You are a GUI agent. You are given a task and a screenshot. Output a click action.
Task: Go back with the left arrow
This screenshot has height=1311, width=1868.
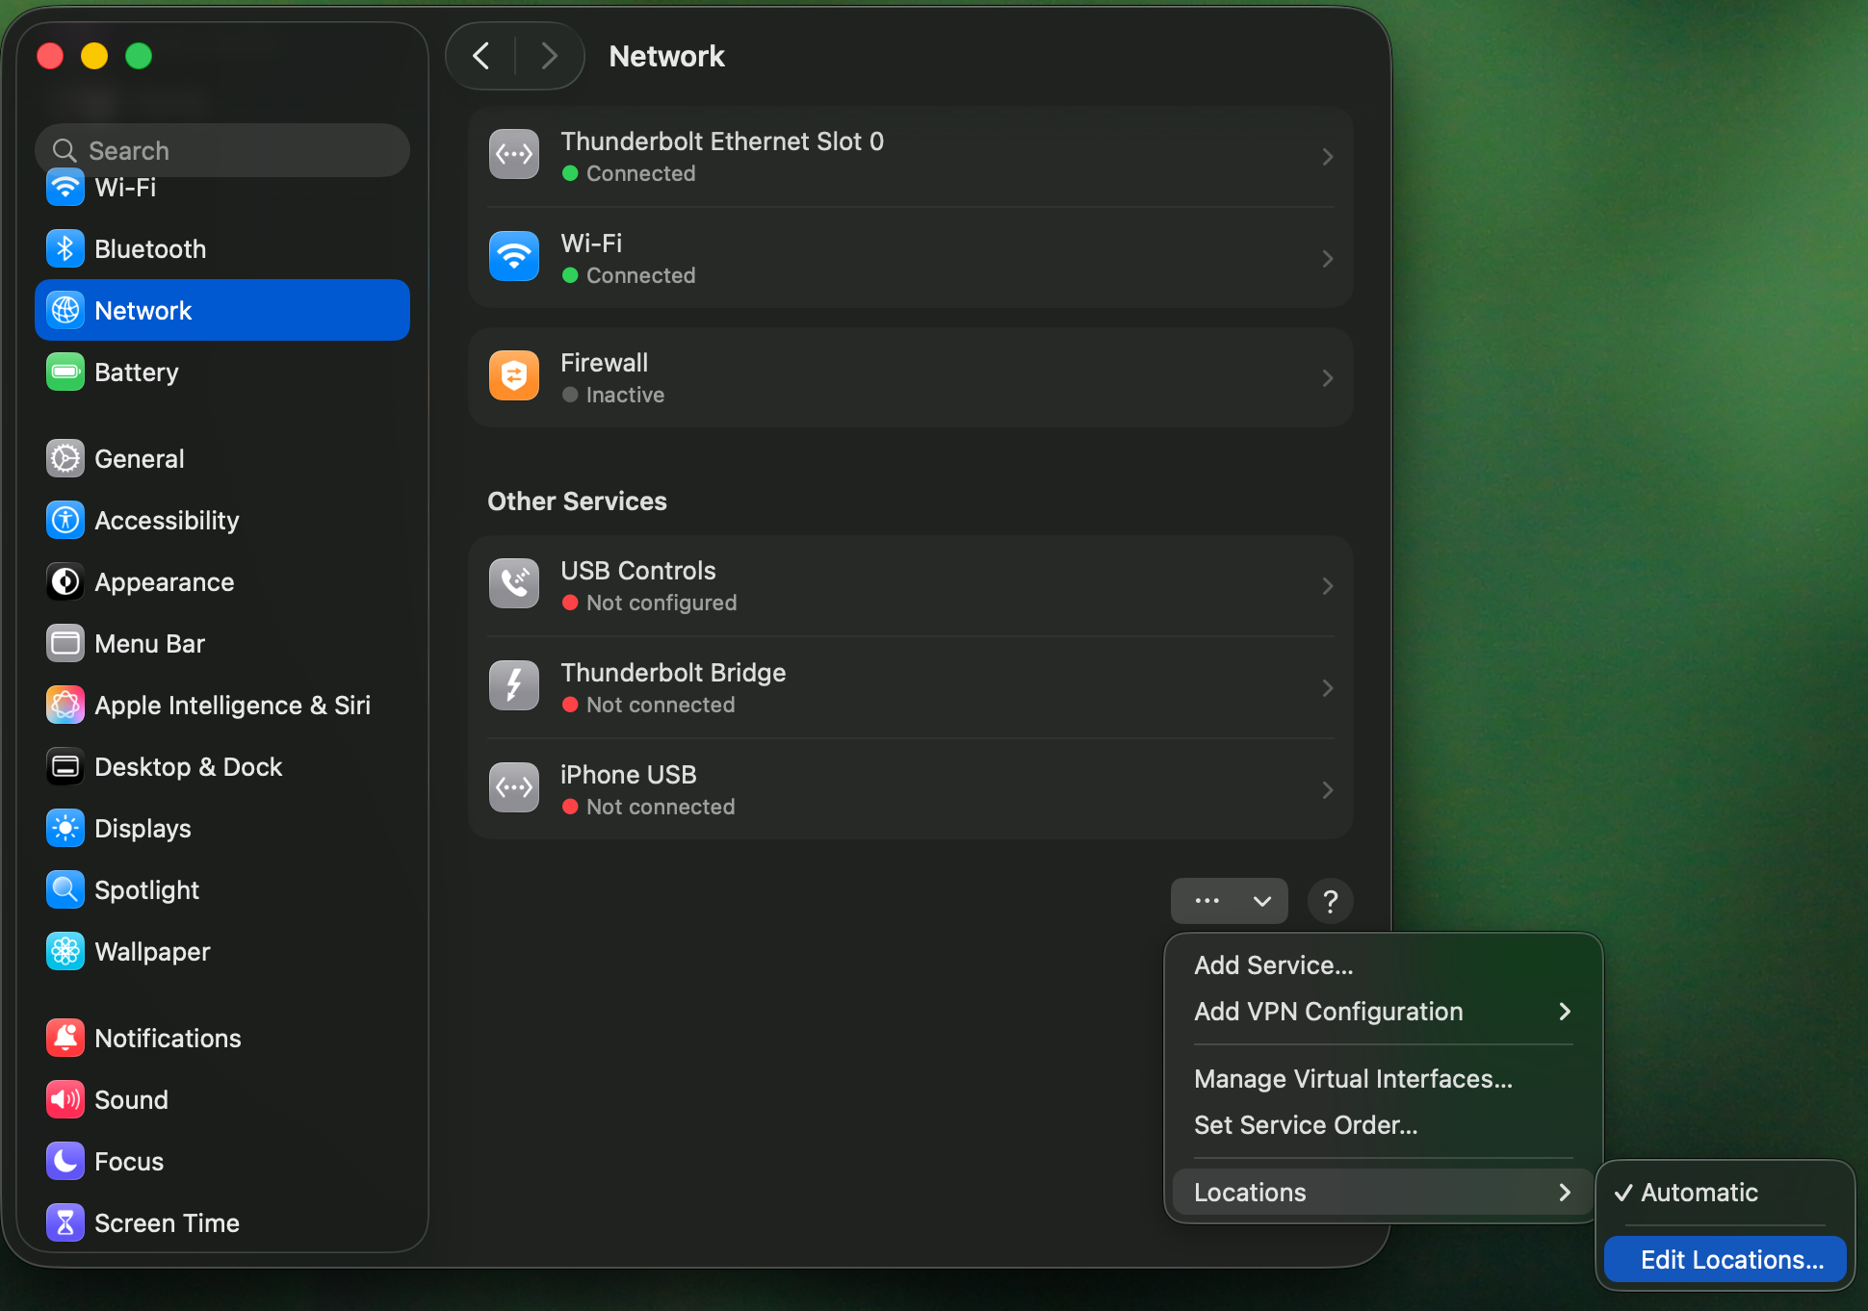[481, 56]
